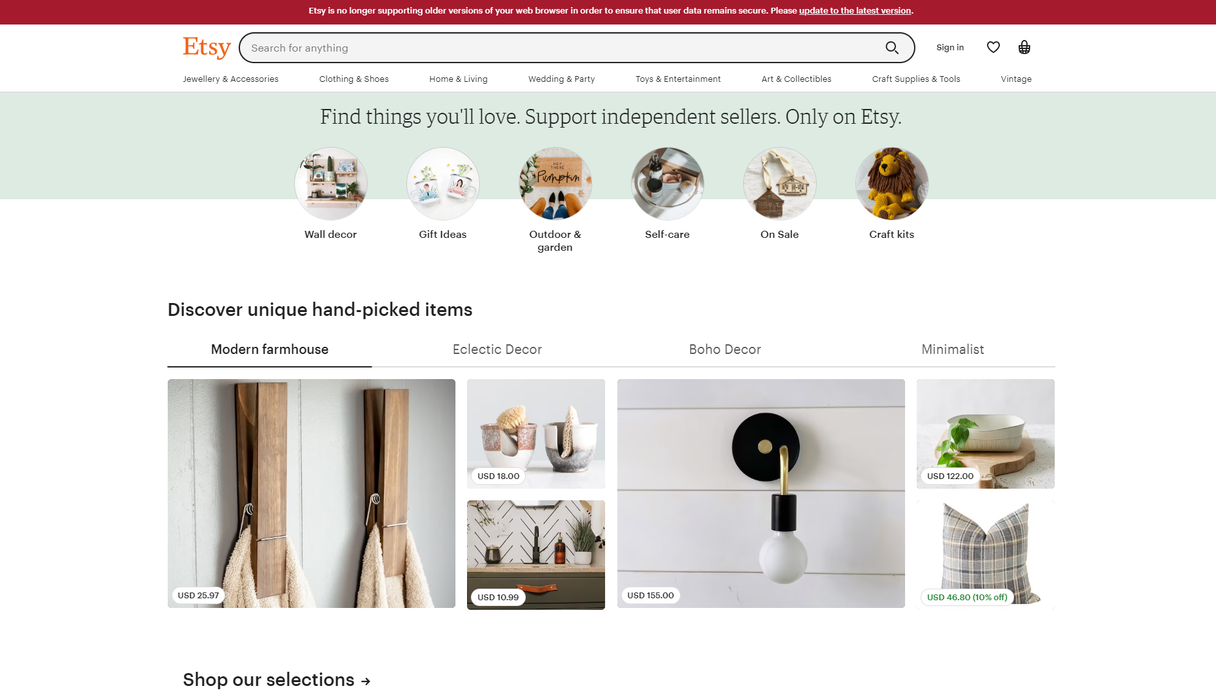Click the search magnifier icon
Screen dimensions: 1216x695
(x=892, y=48)
